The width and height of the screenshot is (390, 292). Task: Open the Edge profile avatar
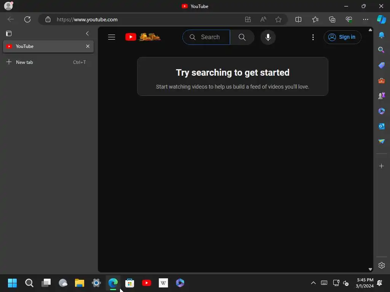point(9,6)
